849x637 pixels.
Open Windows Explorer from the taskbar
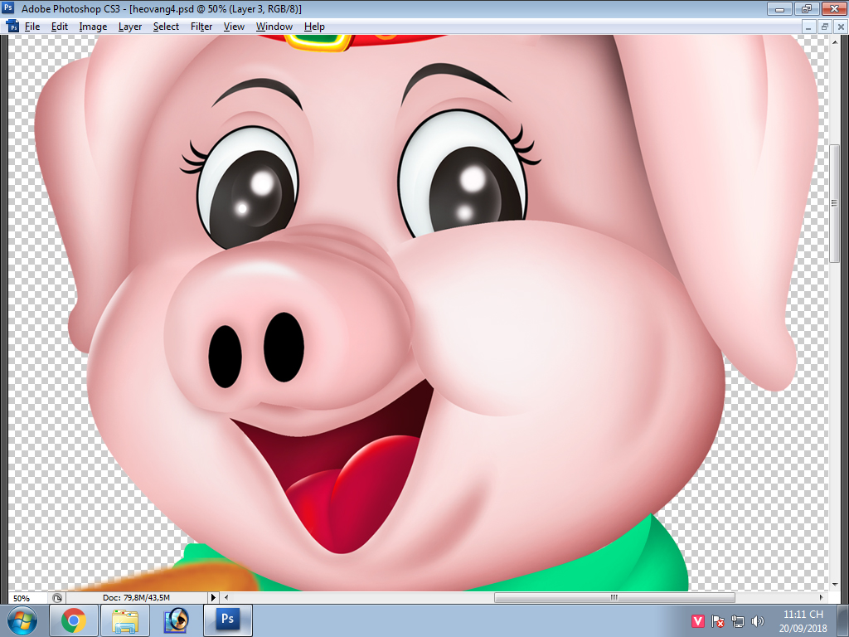(x=125, y=620)
